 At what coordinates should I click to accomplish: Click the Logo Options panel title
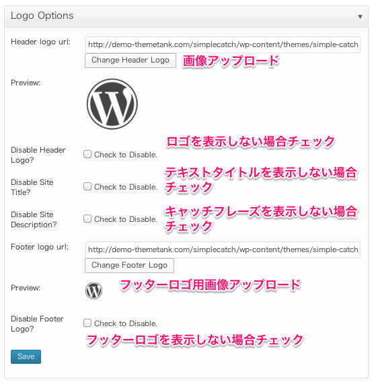tap(42, 15)
